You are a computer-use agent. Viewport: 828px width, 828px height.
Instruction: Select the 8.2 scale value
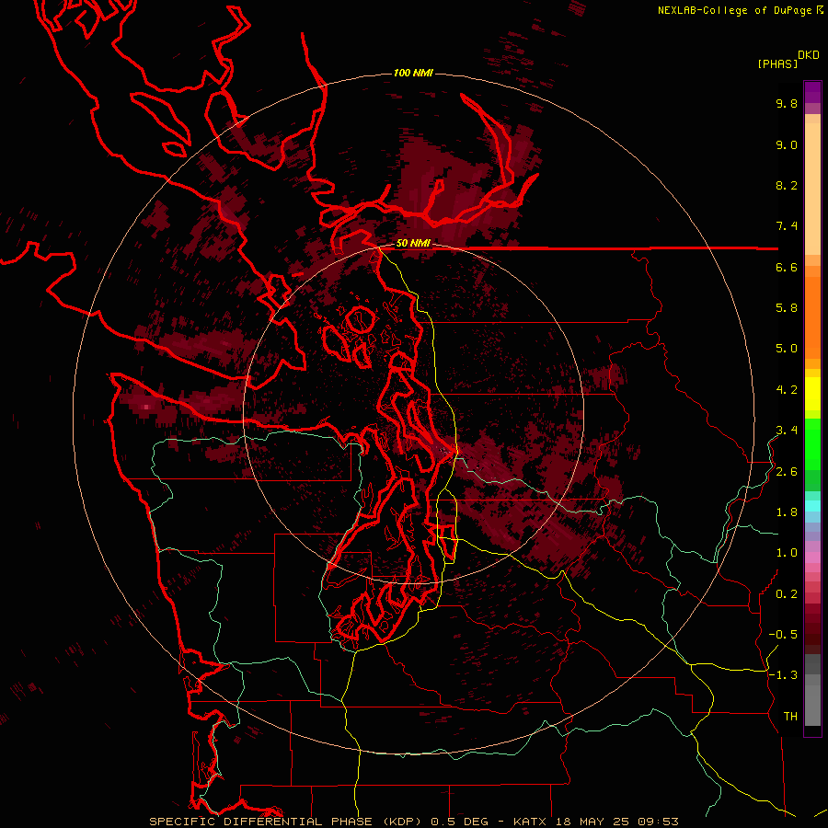pos(787,185)
